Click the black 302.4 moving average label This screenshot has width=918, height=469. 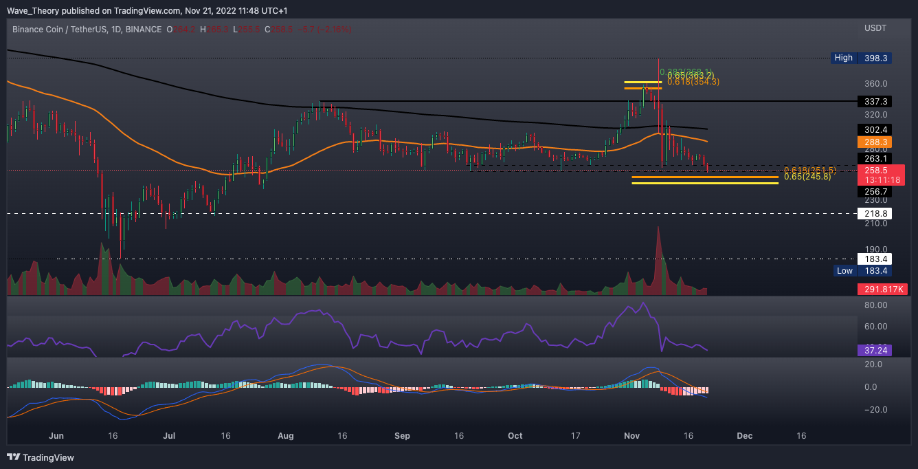coord(875,129)
